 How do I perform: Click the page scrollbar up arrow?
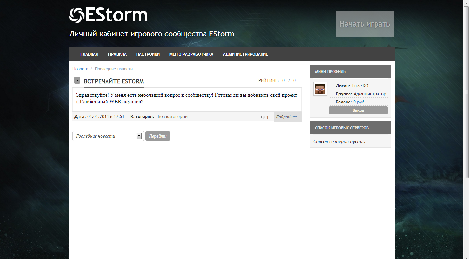466,3
